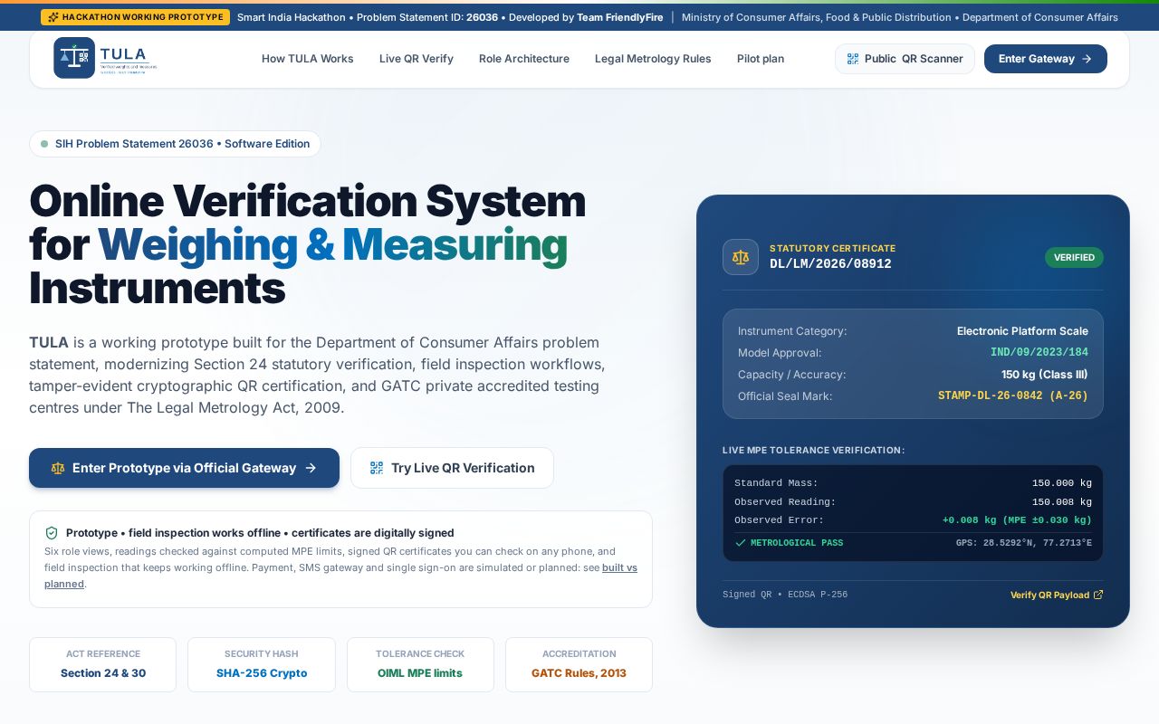Click Try Live QR Verification button
The width and height of the screenshot is (1159, 724).
[x=452, y=468]
